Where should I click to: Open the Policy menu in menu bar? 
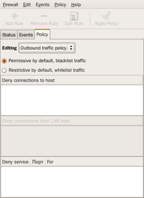tap(60, 5)
